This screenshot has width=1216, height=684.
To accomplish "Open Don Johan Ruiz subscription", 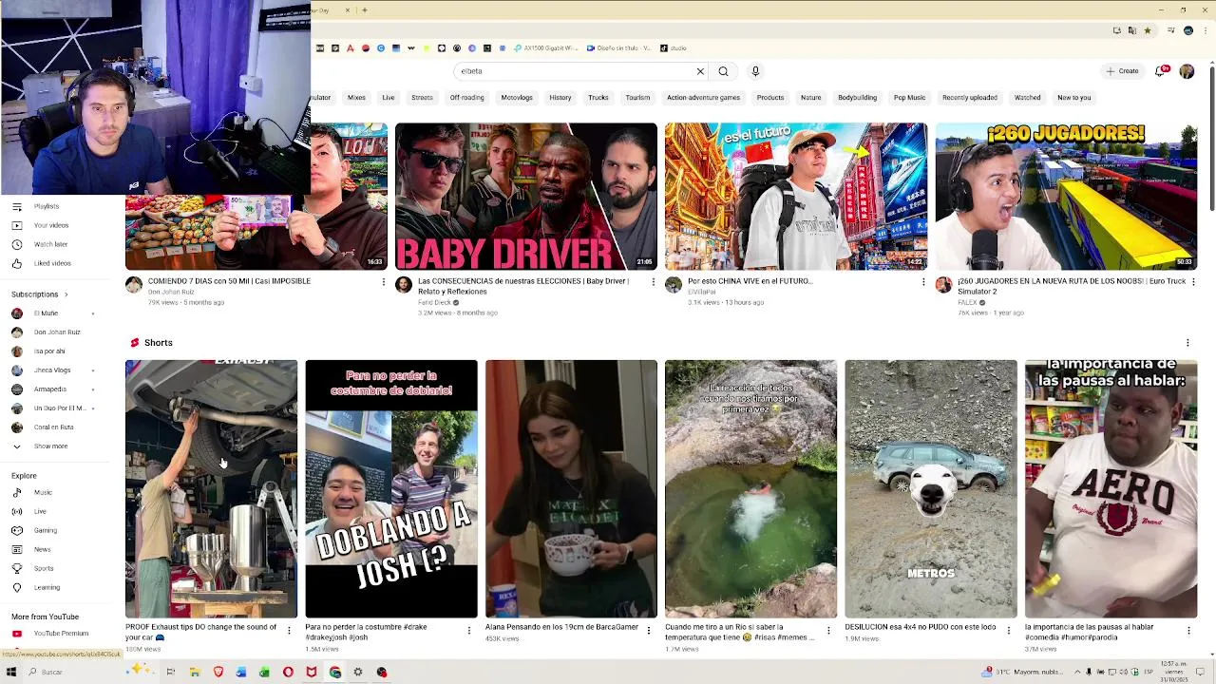I will pyautogui.click(x=59, y=332).
